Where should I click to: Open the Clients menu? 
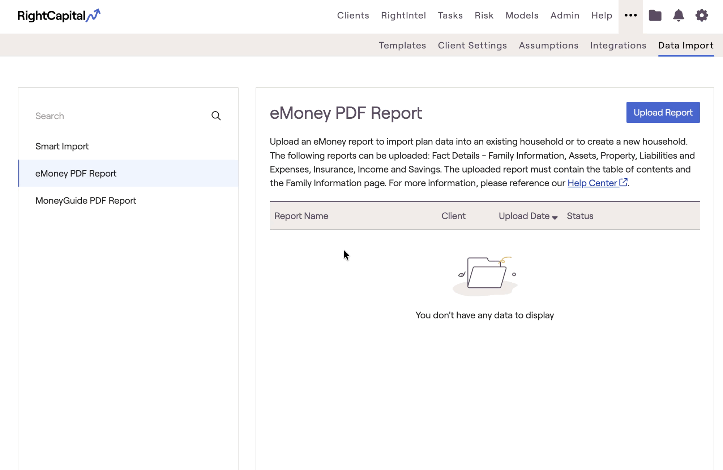click(353, 16)
